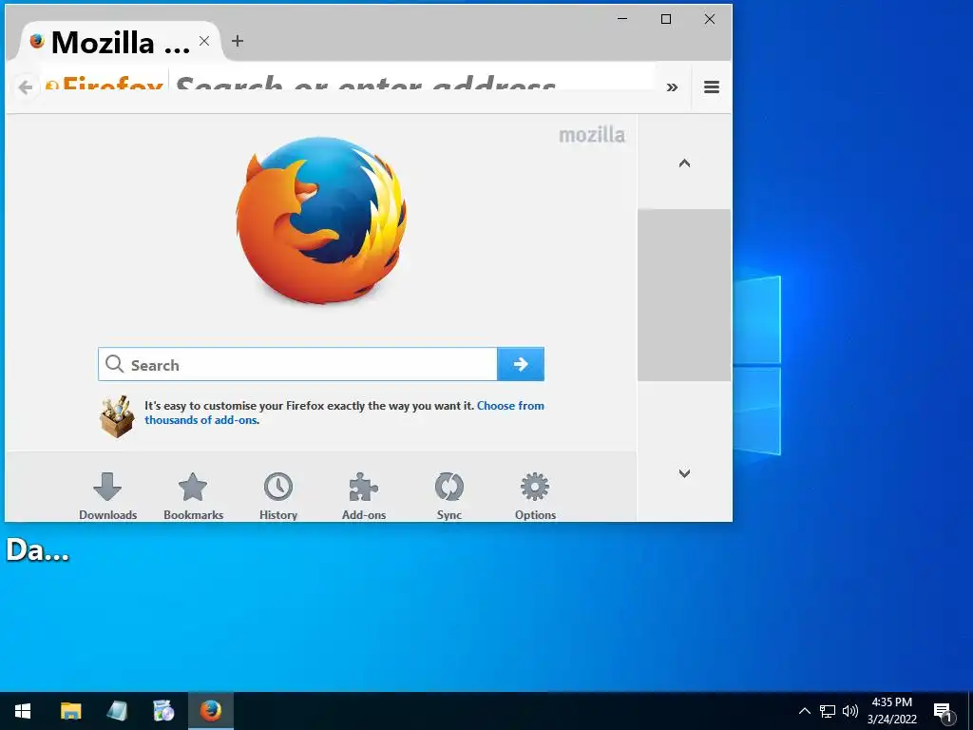The width and height of the screenshot is (973, 730).
Task: Open the Windows Start menu
Action: pyautogui.click(x=23, y=711)
